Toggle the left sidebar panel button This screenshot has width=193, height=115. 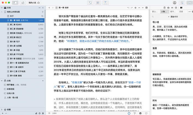click(15, 2)
